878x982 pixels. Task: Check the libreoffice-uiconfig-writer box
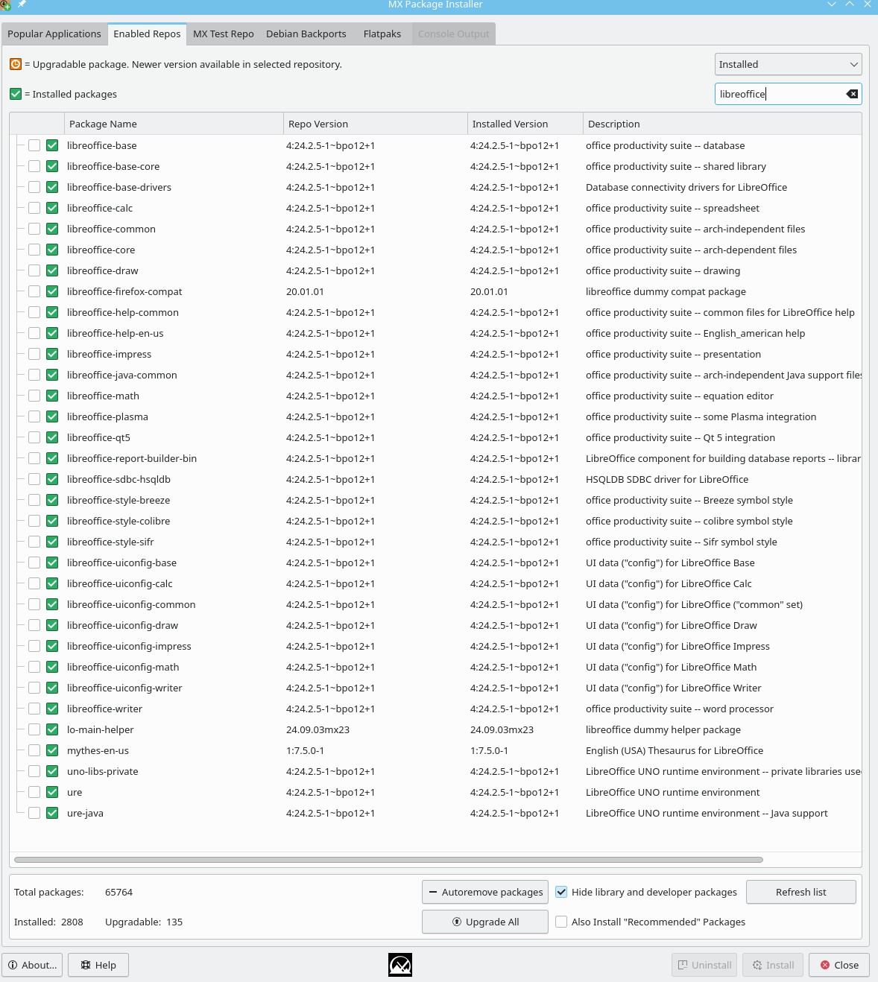[x=34, y=688]
